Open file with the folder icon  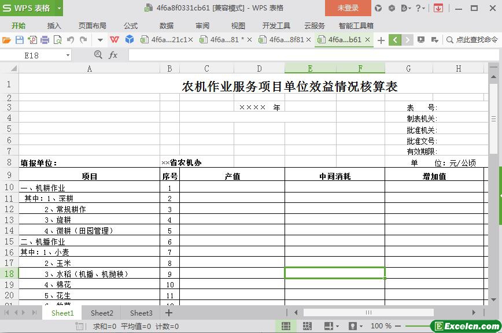tap(6, 40)
